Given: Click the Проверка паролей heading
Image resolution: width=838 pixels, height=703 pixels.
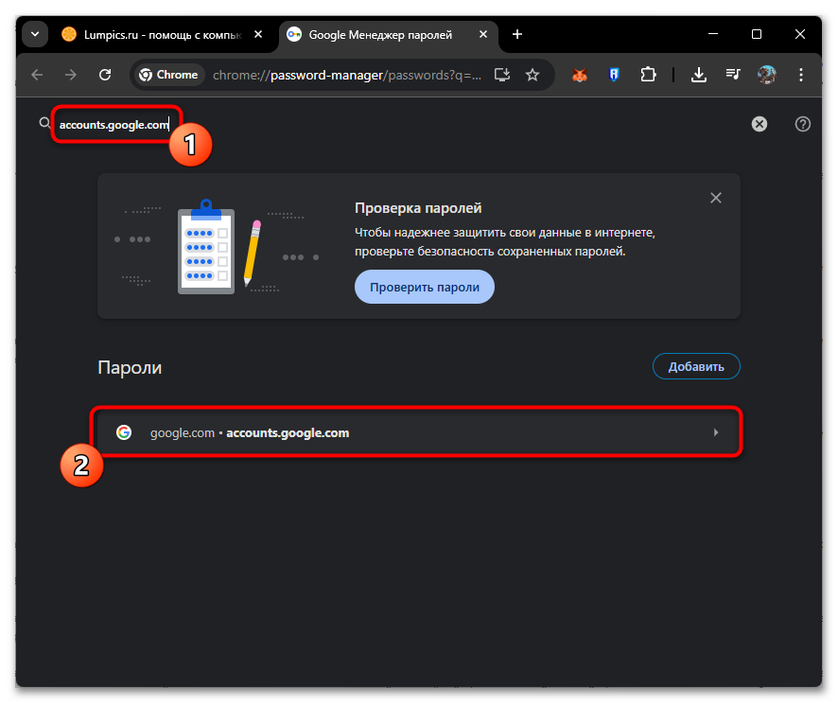Looking at the screenshot, I should point(418,208).
